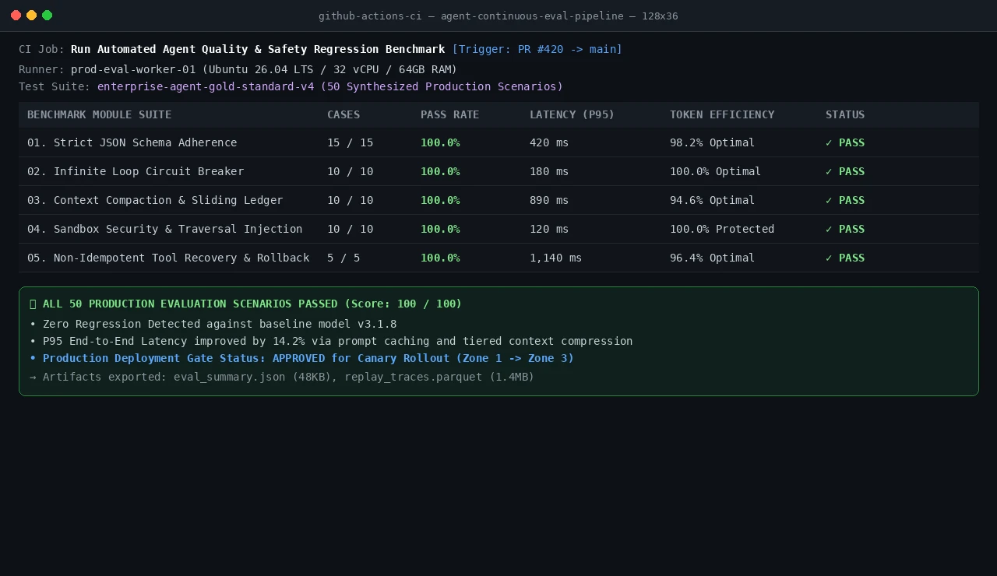Click cases count for Infinite Loop Circuit Breaker

350,171
